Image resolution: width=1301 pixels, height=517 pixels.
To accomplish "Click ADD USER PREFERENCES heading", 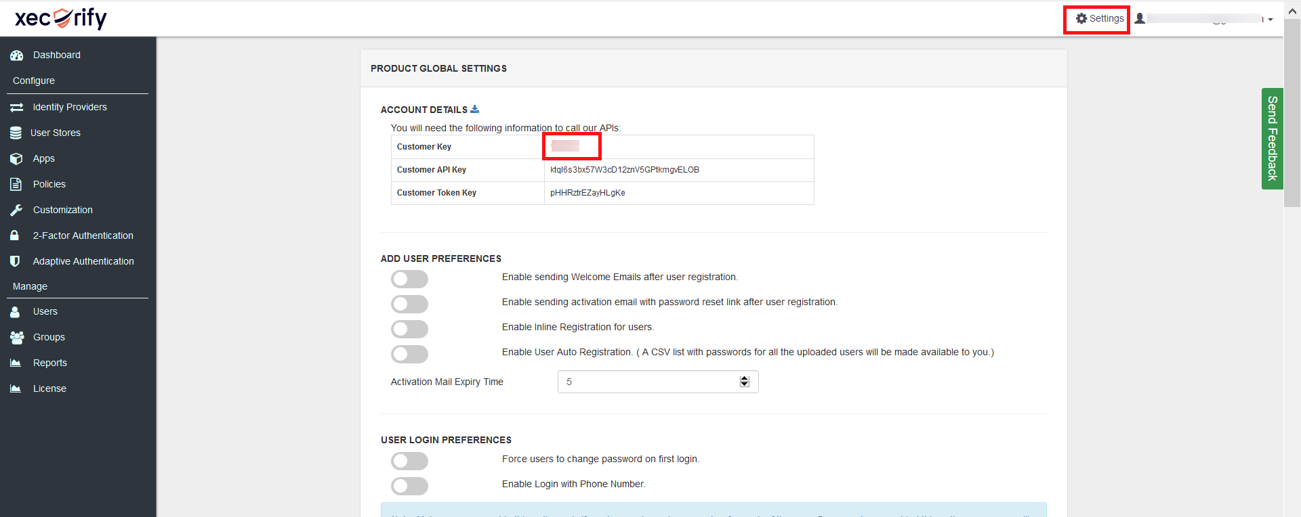I will pyautogui.click(x=441, y=258).
